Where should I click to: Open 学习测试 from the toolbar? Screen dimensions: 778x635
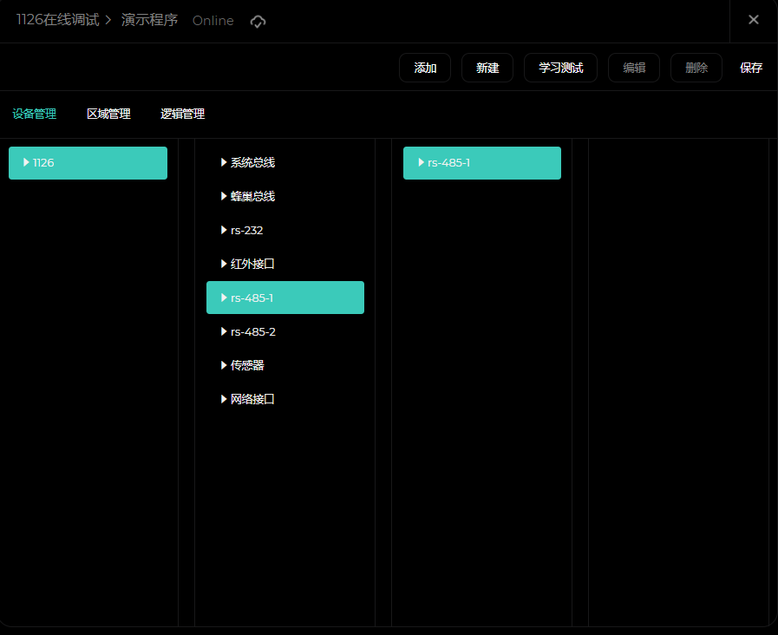(x=560, y=68)
